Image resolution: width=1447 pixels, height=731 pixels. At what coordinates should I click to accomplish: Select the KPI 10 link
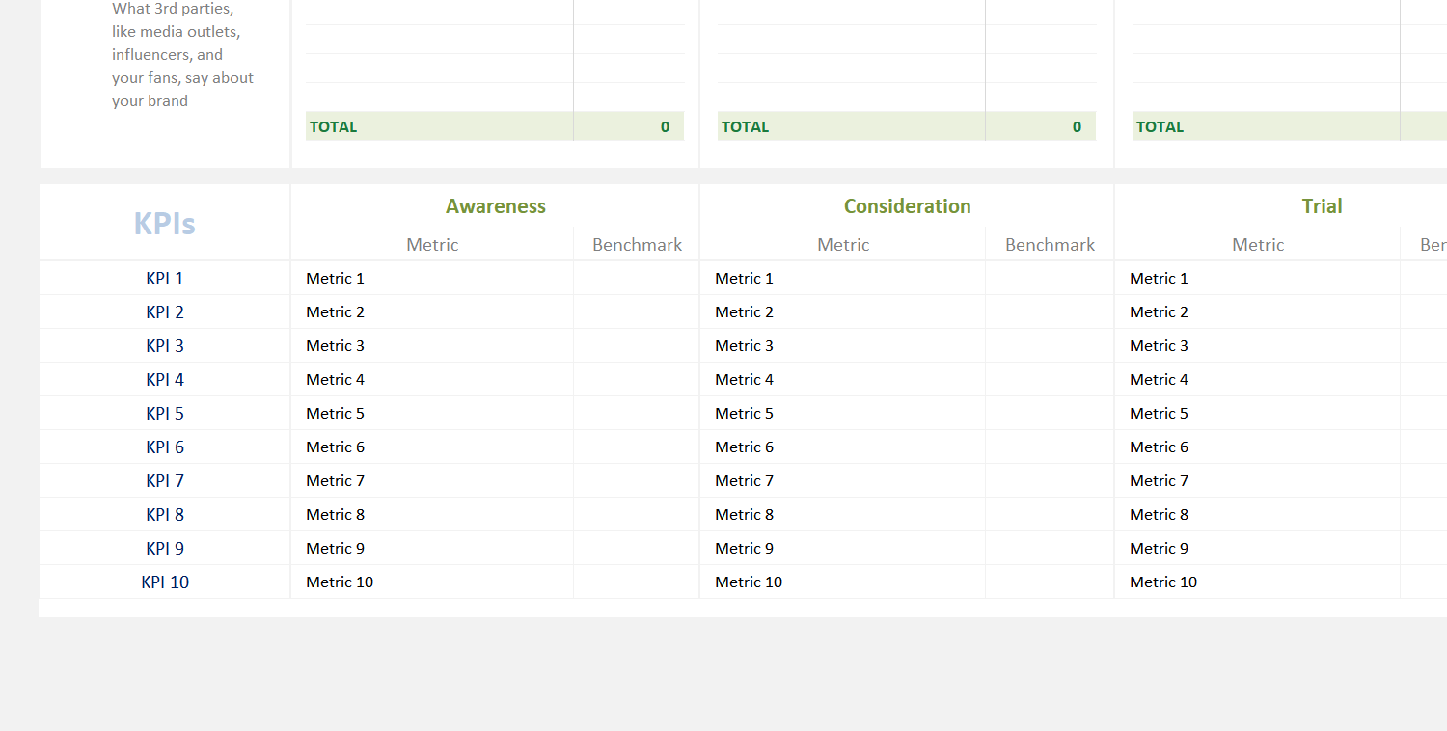click(x=165, y=582)
